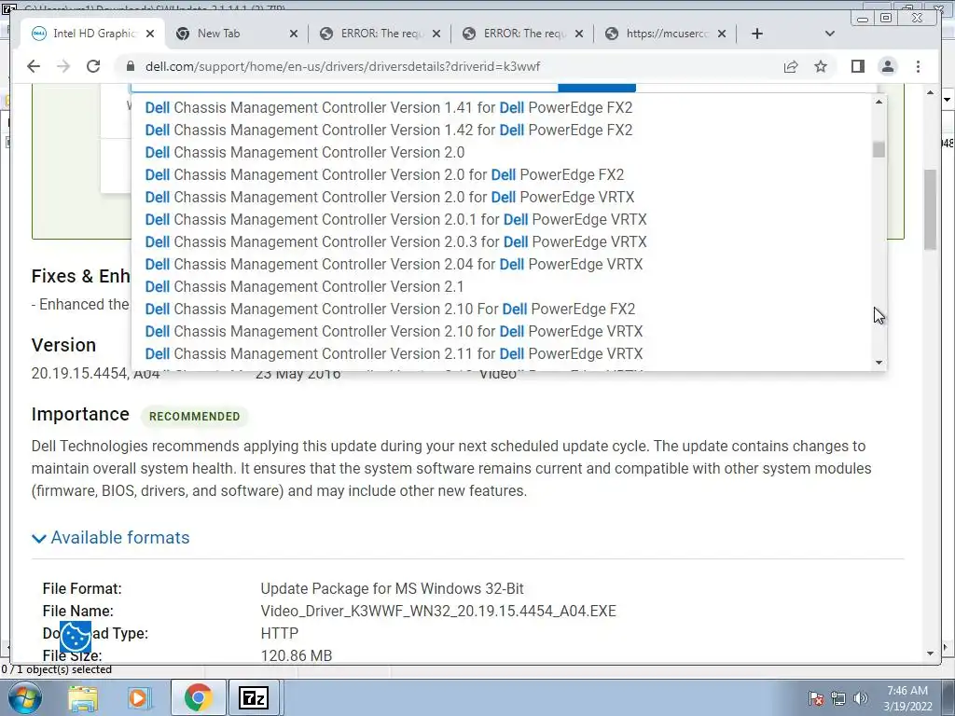Select Chassis Management Controller Version 1.42 for FX2
This screenshot has width=955, height=716.
point(389,131)
